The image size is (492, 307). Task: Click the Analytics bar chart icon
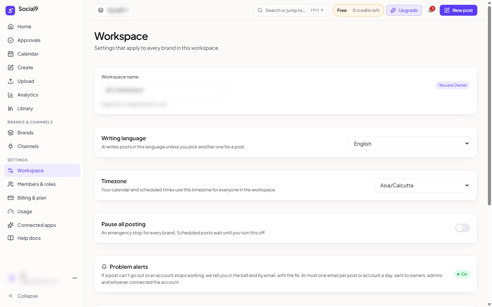coord(11,95)
